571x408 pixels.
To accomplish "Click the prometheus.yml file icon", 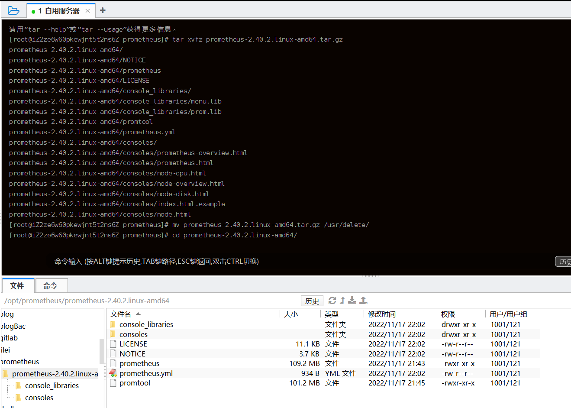I will tap(113, 373).
